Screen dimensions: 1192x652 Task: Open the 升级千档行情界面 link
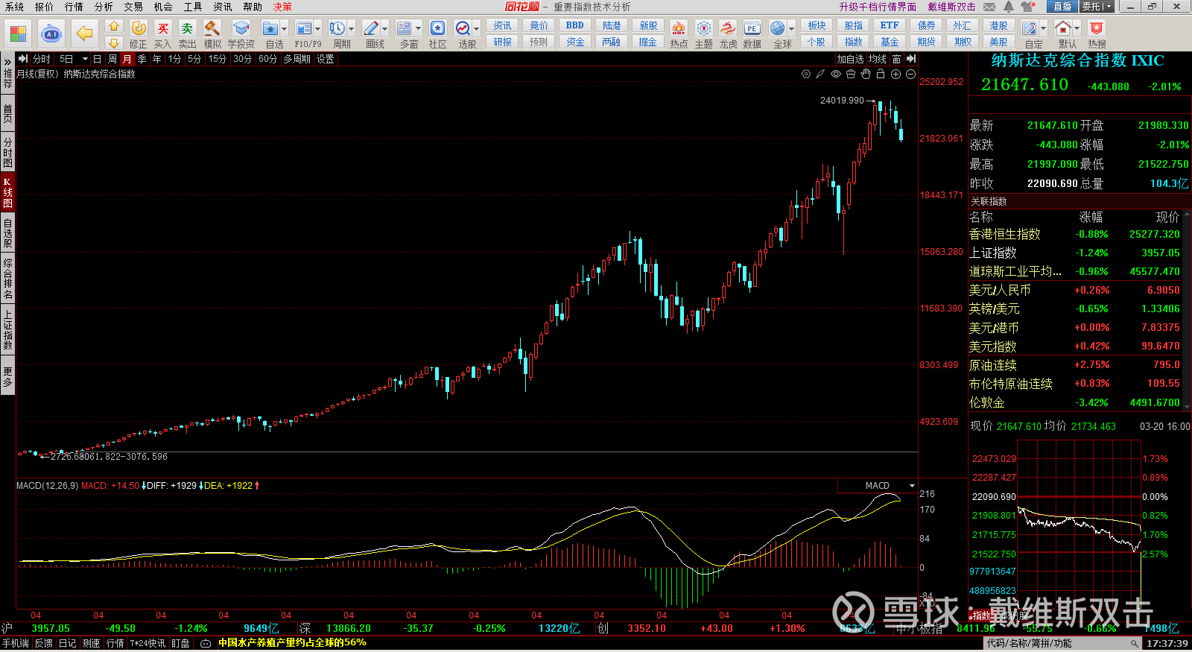[878, 7]
